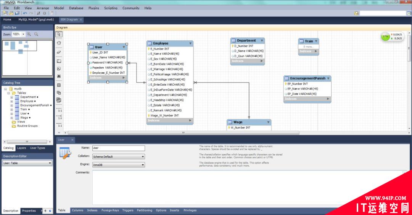
Task: Save the model using toolbar icon
Action: point(17,13)
